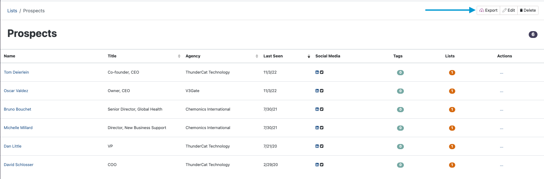Open actions menu for Bruno Bouchet
The height and width of the screenshot is (179, 544).
(501, 110)
